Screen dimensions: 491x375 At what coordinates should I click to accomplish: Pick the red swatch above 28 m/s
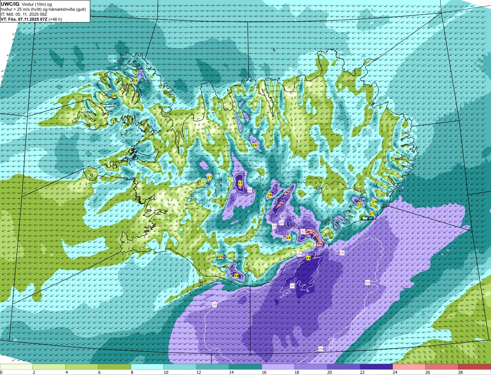click(475, 367)
